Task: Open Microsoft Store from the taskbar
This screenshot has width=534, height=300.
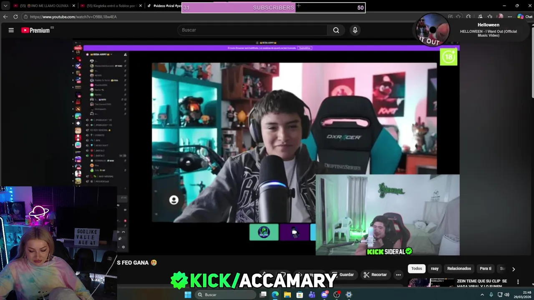Action: pos(300,295)
